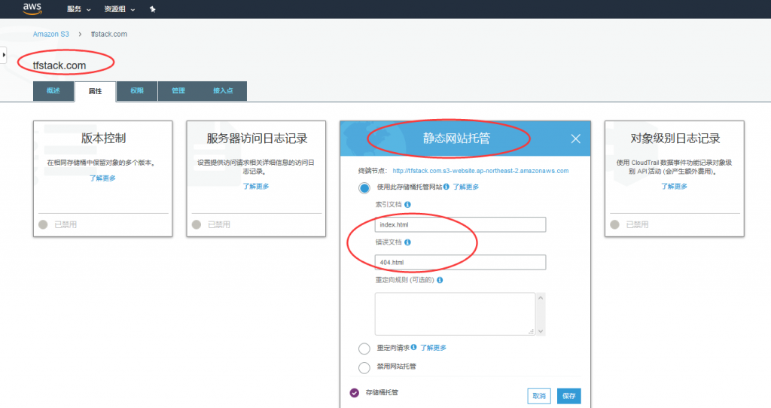This screenshot has width=771, height=408.
Task: Open the pin favorites star icon
Action: pos(152,9)
